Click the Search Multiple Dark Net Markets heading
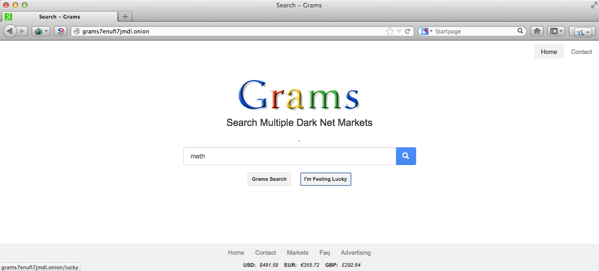This screenshot has width=599, height=271. pyautogui.click(x=299, y=123)
